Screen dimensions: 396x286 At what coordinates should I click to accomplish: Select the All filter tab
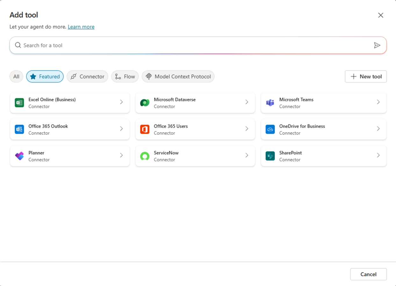click(x=16, y=77)
